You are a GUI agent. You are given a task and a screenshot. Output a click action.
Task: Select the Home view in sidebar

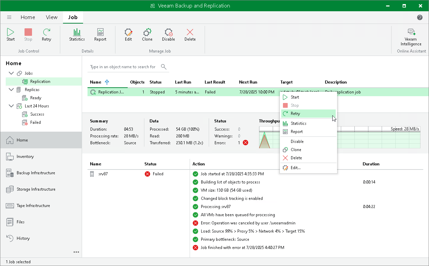click(x=41, y=140)
